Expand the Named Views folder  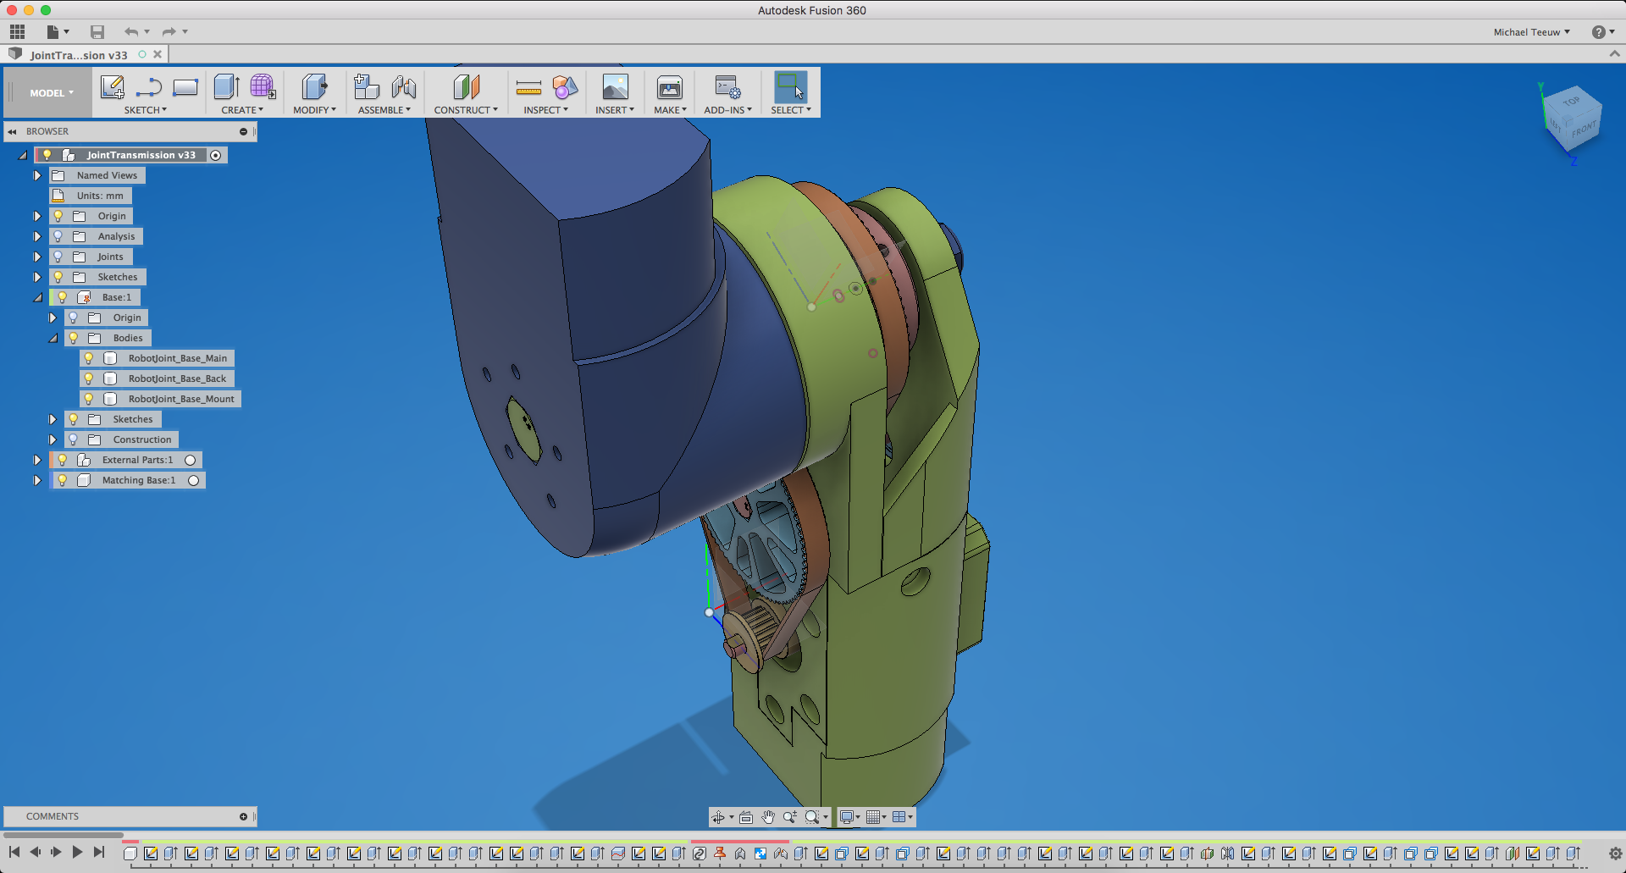[x=37, y=175]
